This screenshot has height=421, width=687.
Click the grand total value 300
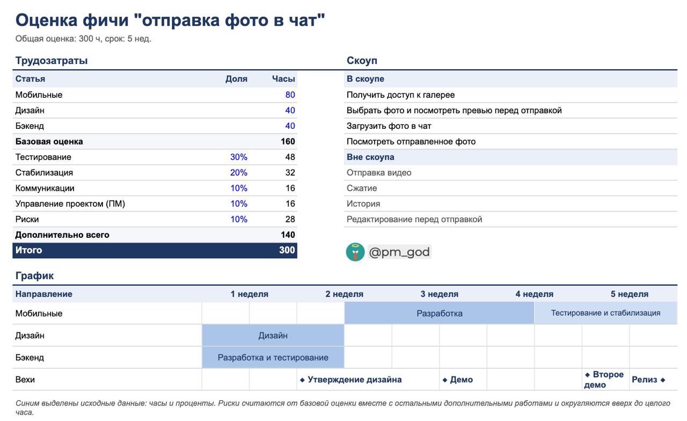tap(287, 250)
